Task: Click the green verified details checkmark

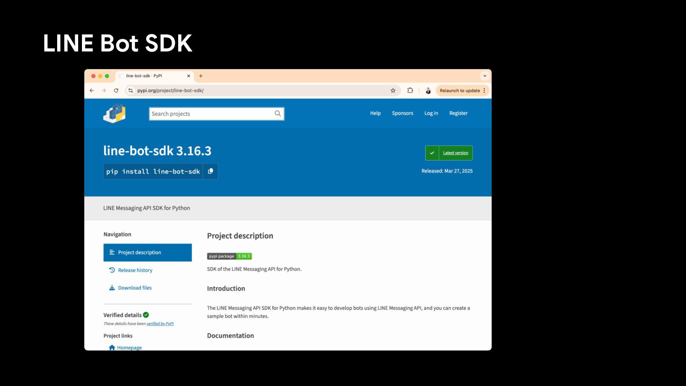Action: 146,315
